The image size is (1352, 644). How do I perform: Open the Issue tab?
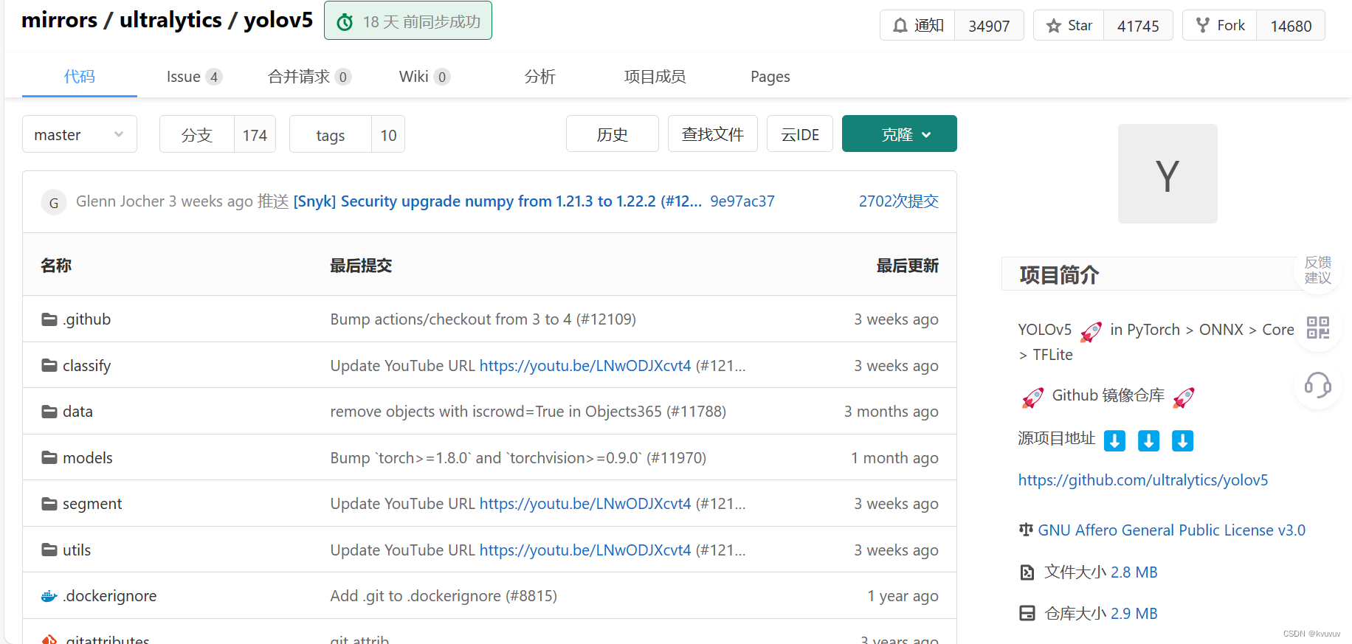point(194,77)
